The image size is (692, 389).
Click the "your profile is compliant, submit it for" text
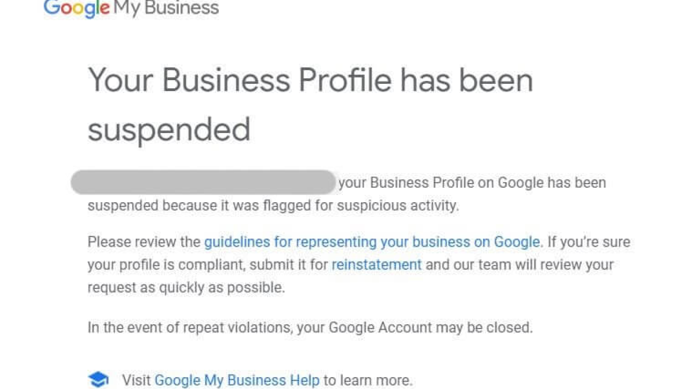tap(208, 265)
